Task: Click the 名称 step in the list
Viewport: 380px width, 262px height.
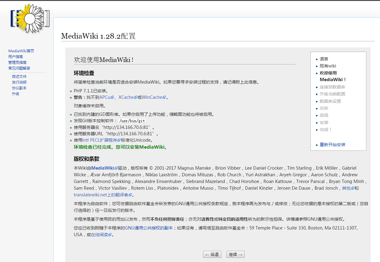Action: [324, 108]
